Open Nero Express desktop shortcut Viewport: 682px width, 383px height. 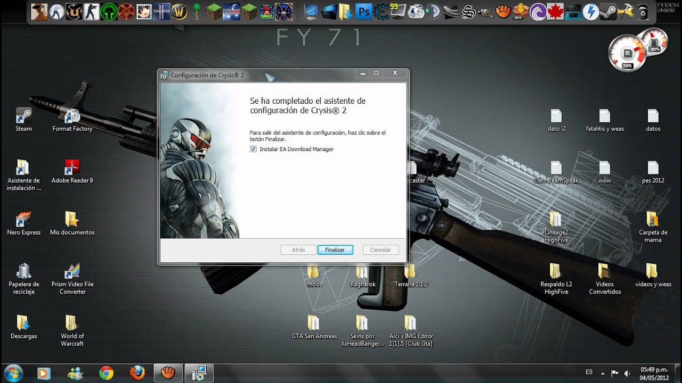[x=23, y=223]
